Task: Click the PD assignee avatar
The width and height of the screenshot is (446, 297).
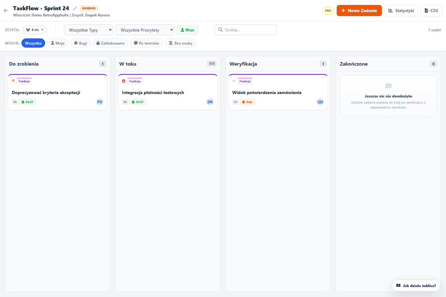Action: click(x=100, y=102)
